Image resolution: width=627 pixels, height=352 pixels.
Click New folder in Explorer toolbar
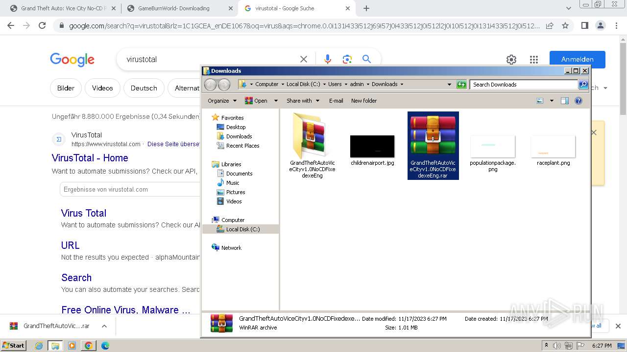[364, 101]
